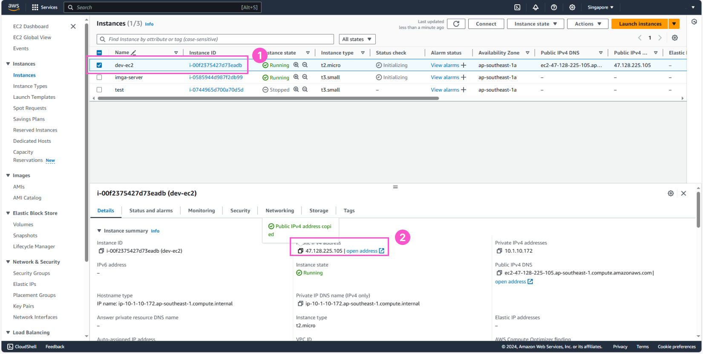Collapse the Network & Security section

8,262
